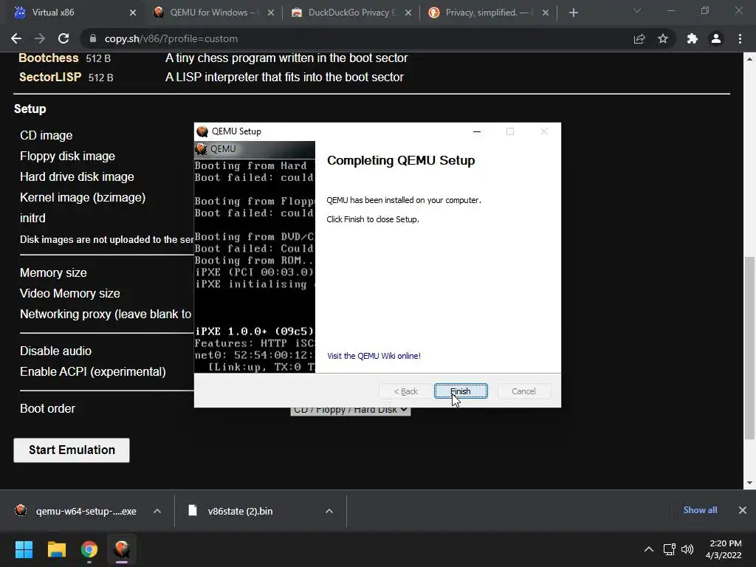Click the site lock icon
Viewport: 756px width, 567px height.
[x=93, y=38]
